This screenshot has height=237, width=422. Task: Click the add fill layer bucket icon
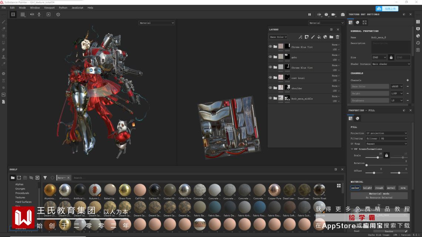tap(319, 37)
